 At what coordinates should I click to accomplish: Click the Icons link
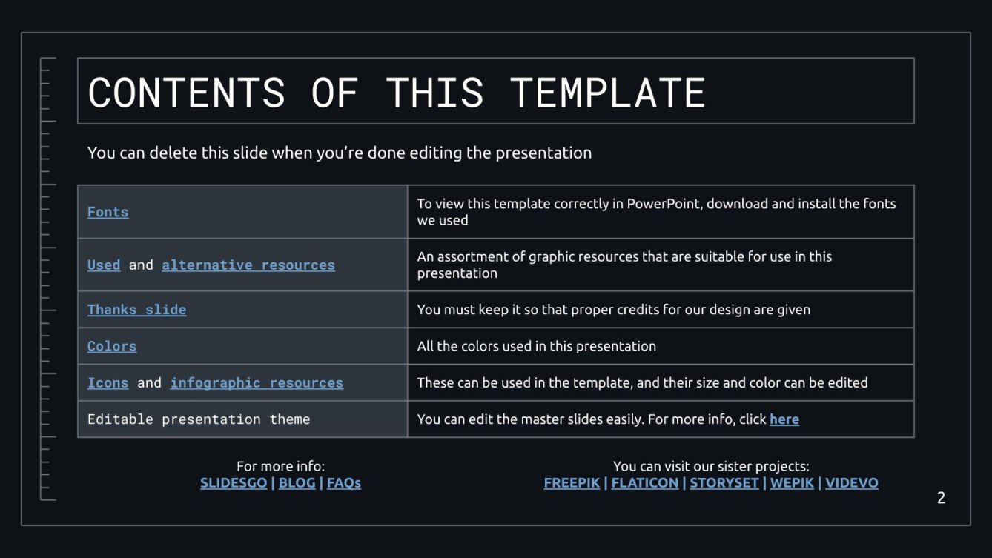pyautogui.click(x=108, y=382)
